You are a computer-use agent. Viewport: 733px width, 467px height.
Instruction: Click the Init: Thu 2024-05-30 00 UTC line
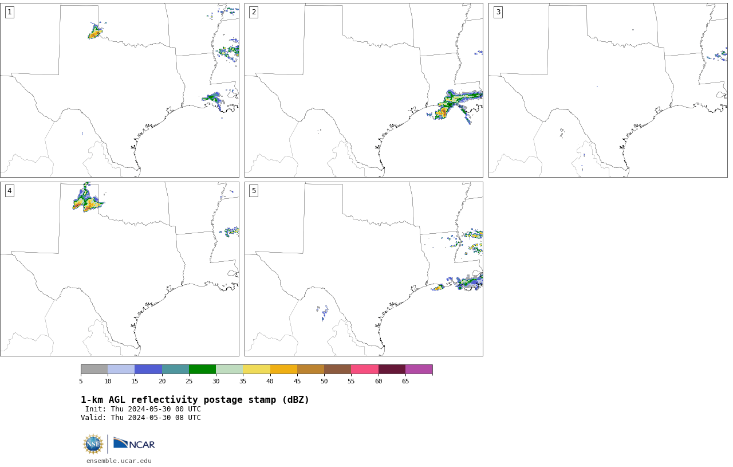tap(143, 409)
